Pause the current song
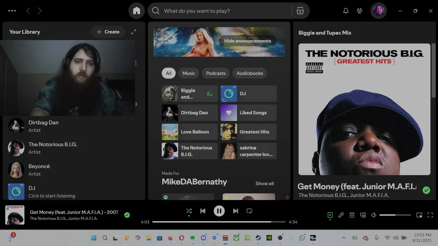 pos(219,211)
